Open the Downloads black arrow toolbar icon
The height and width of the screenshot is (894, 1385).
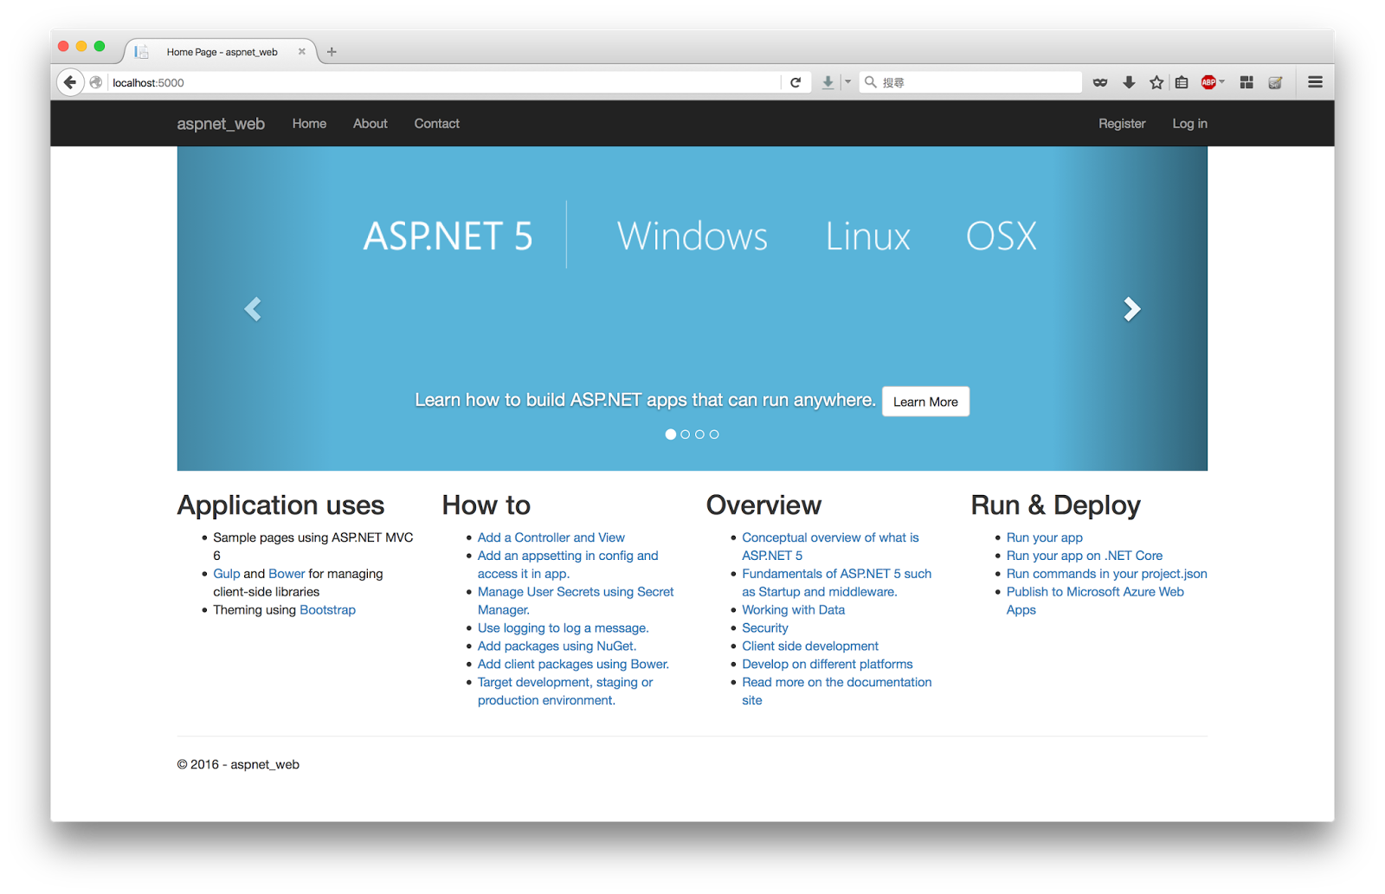pos(1129,82)
